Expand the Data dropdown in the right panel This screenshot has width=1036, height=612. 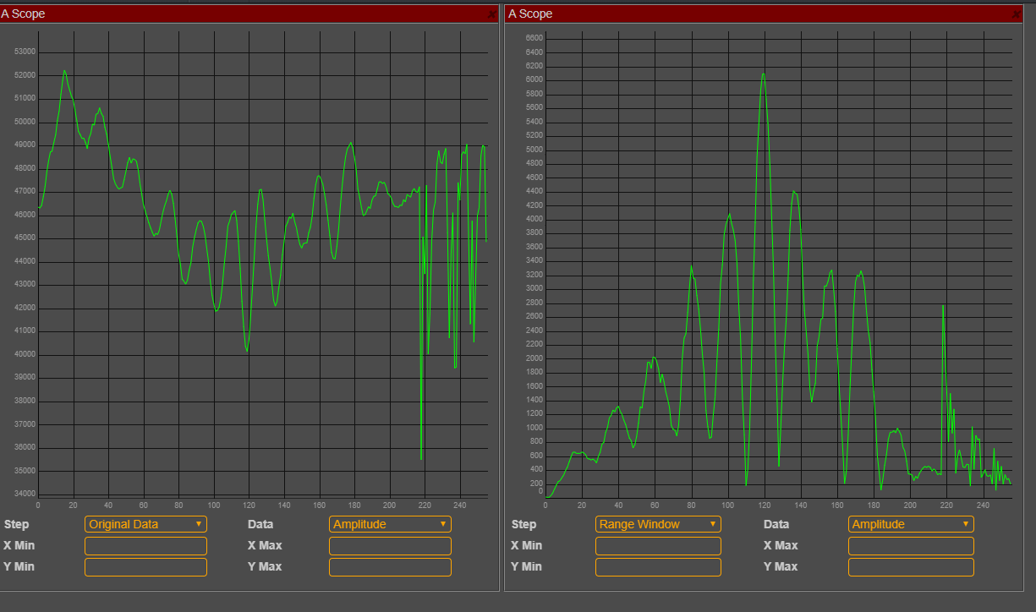click(910, 524)
